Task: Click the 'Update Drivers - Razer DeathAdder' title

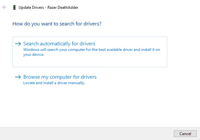Action: (48, 8)
